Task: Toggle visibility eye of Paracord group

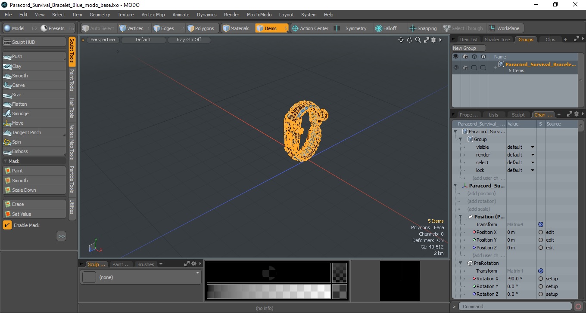Action: click(455, 68)
